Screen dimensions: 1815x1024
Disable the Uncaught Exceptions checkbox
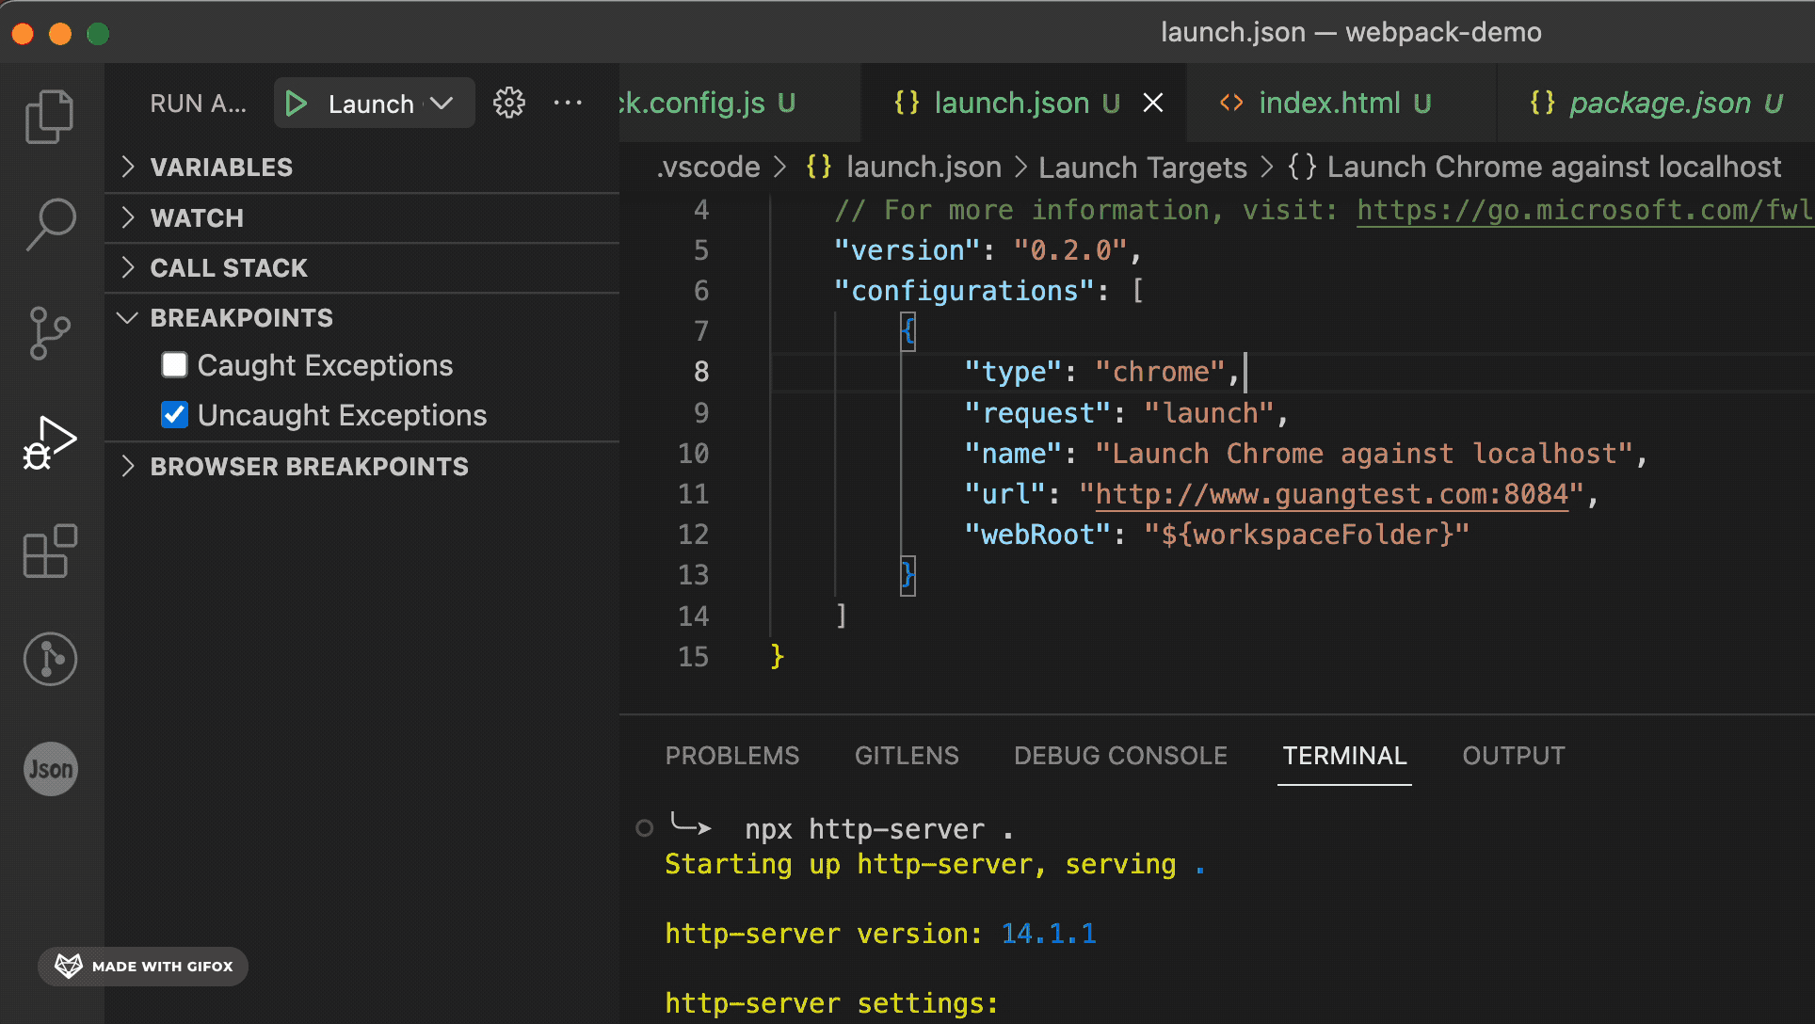[174, 415]
